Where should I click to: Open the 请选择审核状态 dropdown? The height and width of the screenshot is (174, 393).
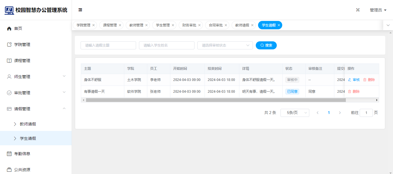click(225, 45)
